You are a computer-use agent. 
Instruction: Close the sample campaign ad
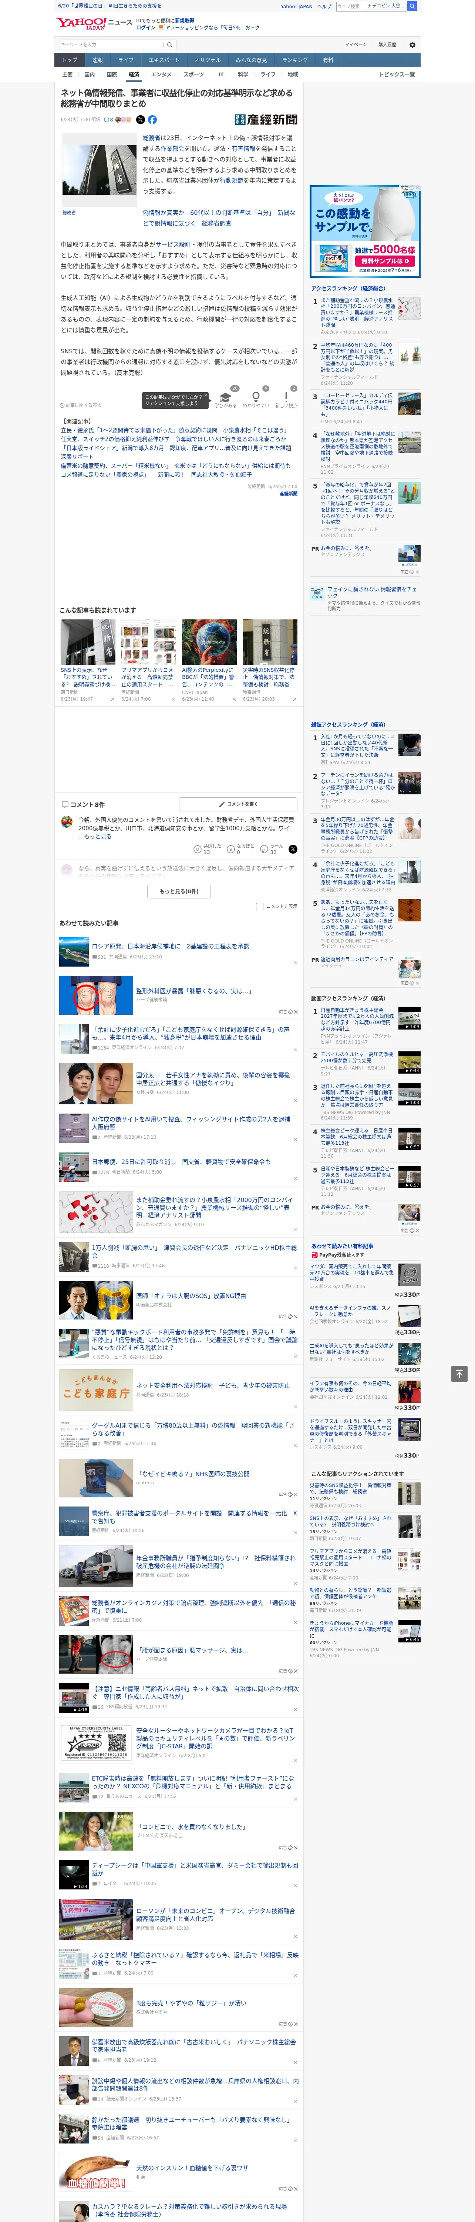pyautogui.click(x=417, y=188)
